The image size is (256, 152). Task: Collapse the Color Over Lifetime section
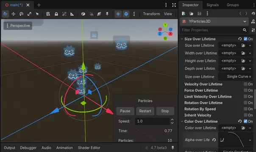pyautogui.click(x=182, y=122)
